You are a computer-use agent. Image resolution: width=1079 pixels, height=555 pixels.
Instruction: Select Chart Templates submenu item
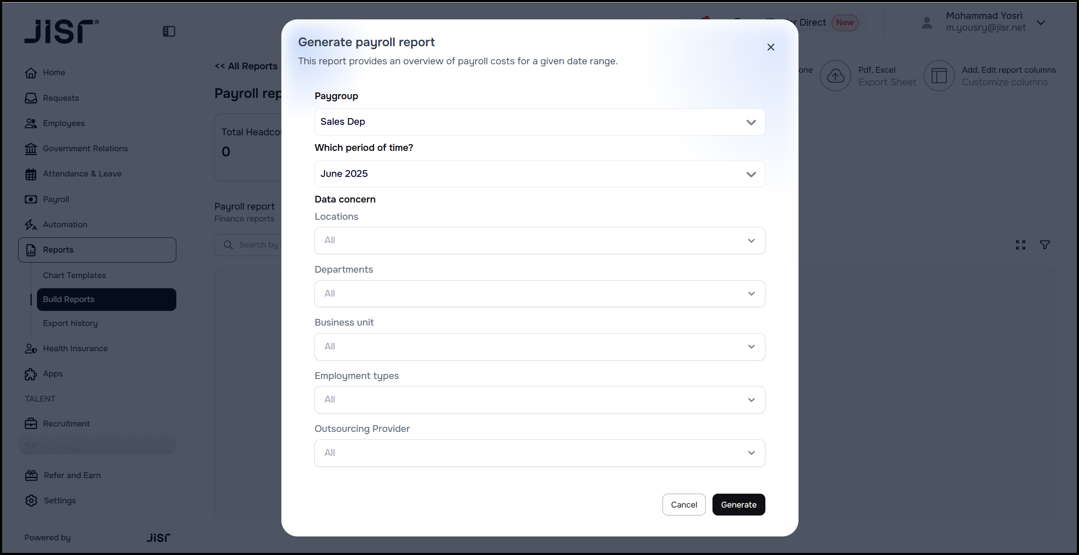74,275
